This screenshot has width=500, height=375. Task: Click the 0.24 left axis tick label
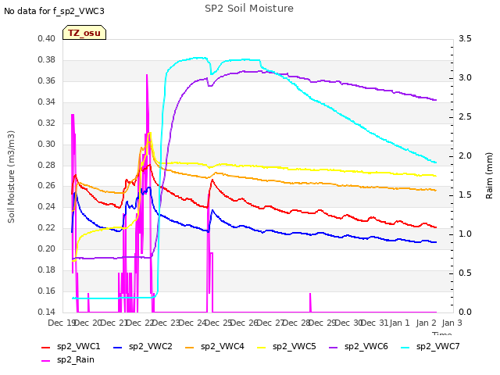pos(47,206)
